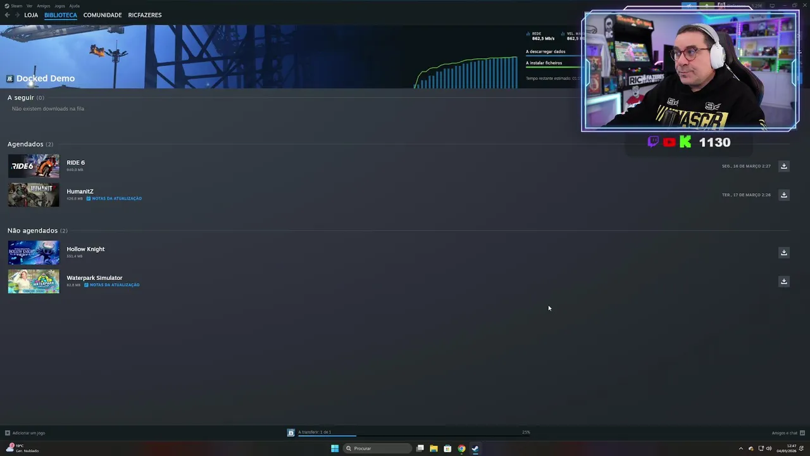Image resolution: width=810 pixels, height=456 pixels.
Task: Open Task View on the taskbar
Action: click(420, 448)
